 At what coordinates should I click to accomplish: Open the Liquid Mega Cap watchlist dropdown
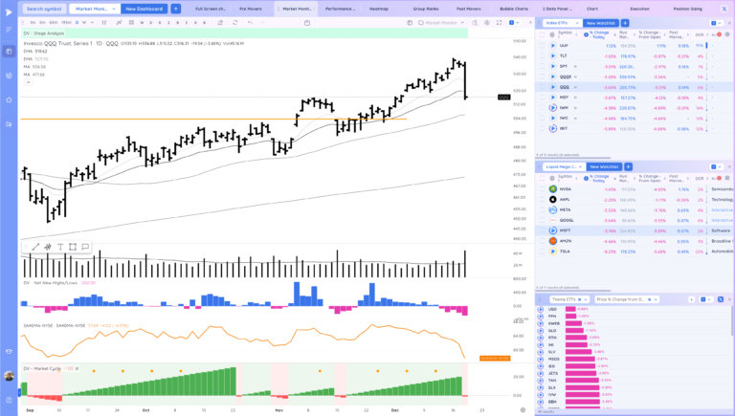tap(565, 166)
